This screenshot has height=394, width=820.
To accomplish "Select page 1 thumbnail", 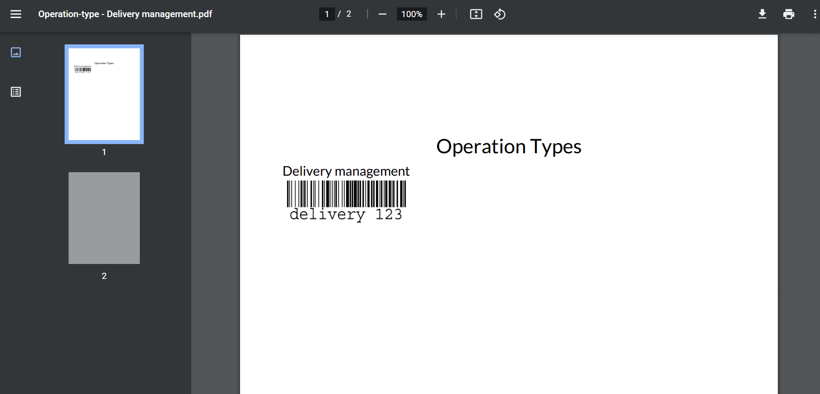I will tap(104, 94).
